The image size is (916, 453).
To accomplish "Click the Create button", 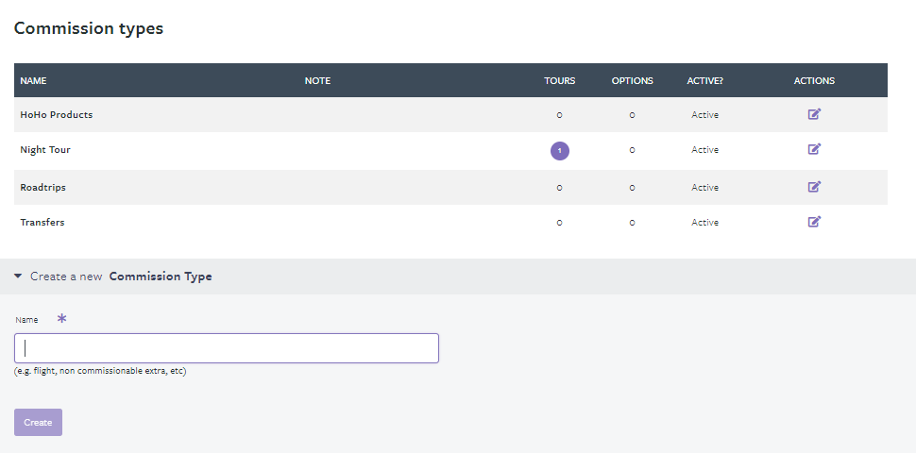I will pyautogui.click(x=38, y=422).
